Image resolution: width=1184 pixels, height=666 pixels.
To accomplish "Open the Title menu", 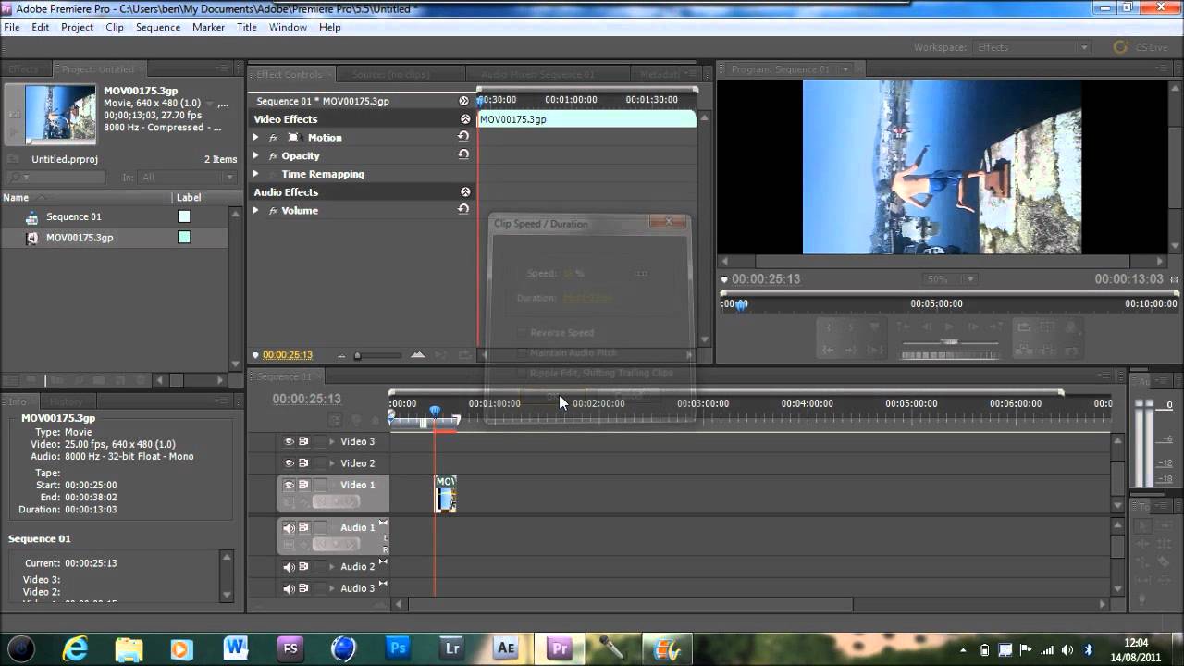I will [247, 27].
